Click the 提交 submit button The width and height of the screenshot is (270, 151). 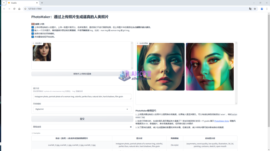pyautogui.click(x=82, y=119)
